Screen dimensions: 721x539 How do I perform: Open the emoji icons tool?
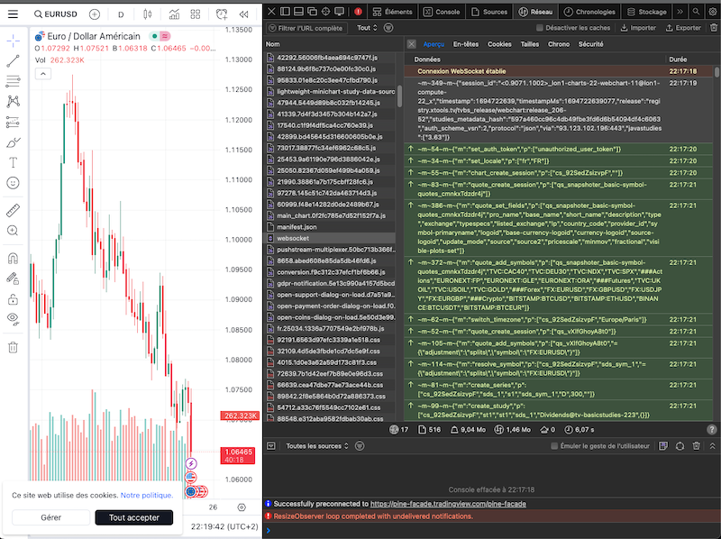[13, 183]
